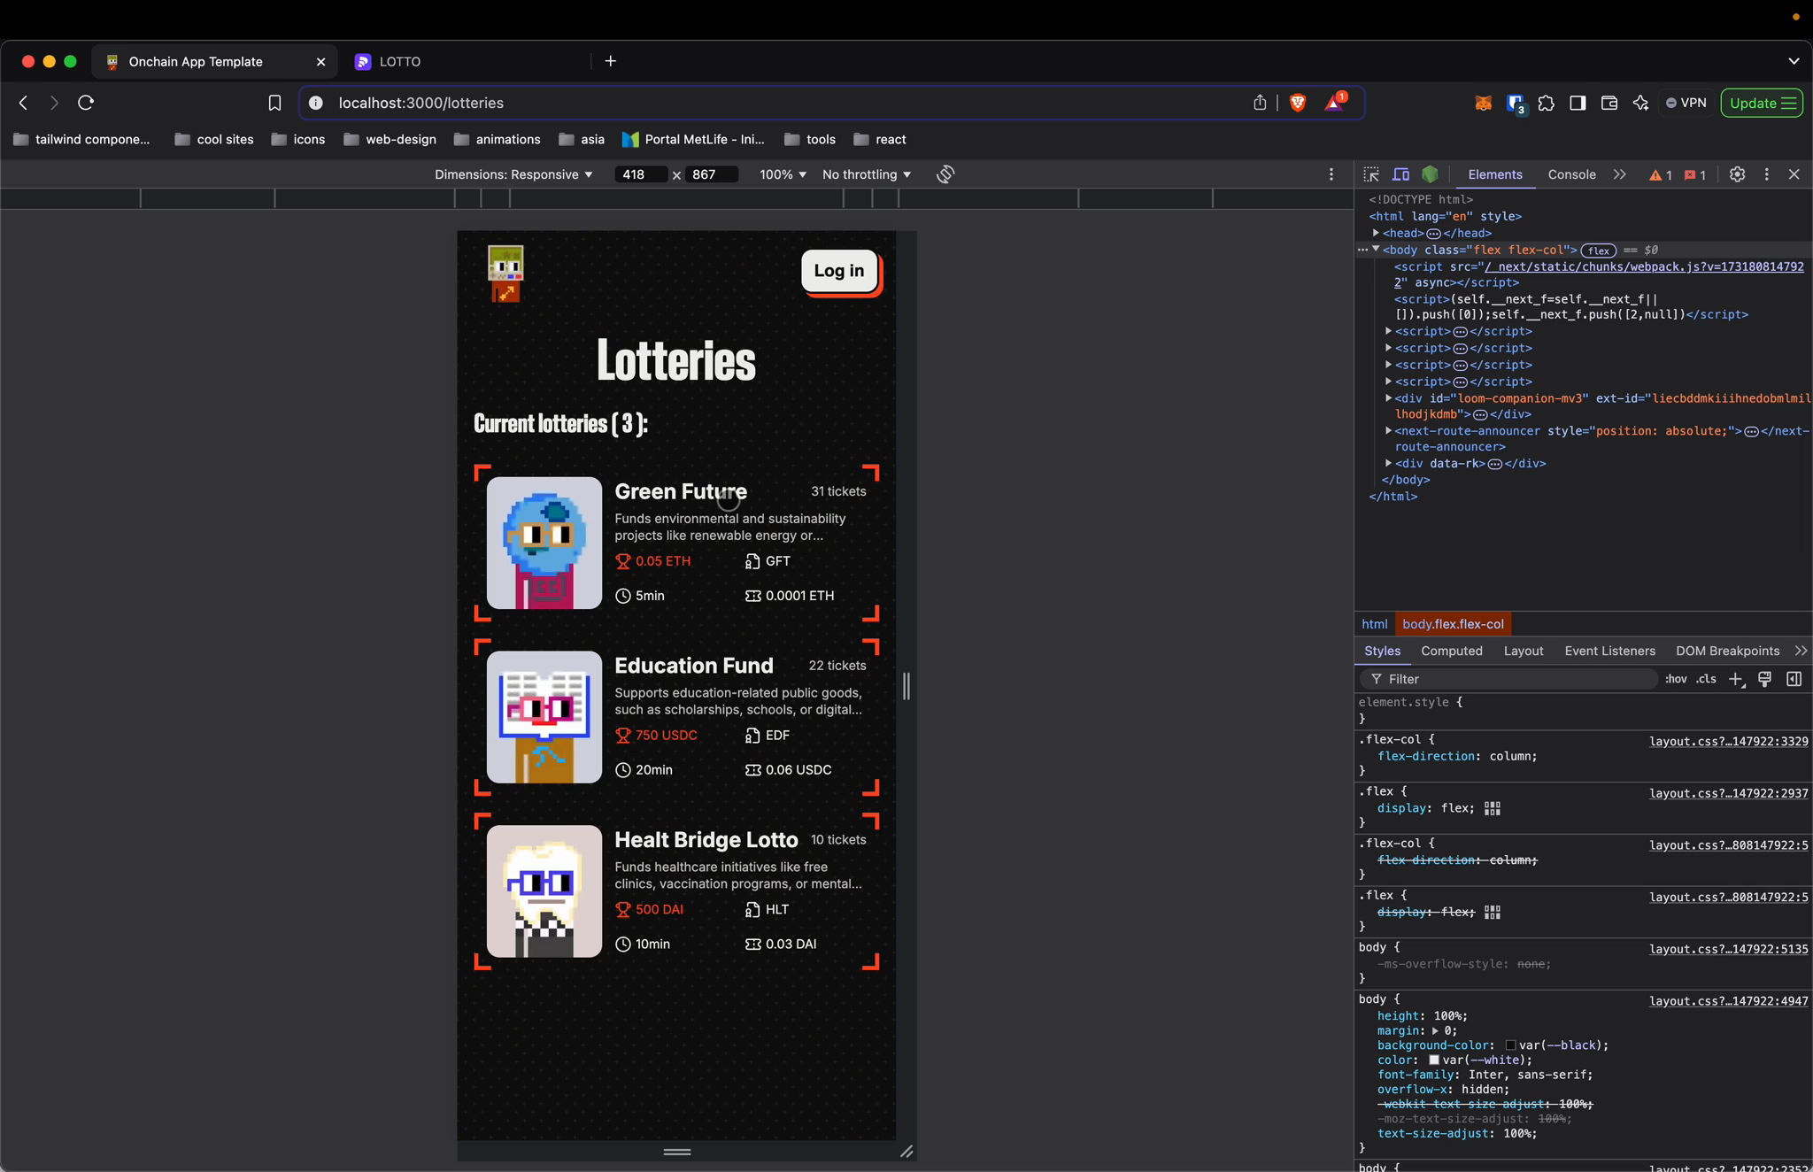Click the warnings count badge in DevTools
Screen dimensions: 1813x1172
click(1661, 175)
